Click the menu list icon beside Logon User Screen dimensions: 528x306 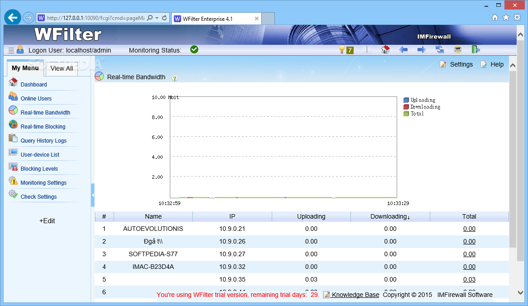coord(11,51)
